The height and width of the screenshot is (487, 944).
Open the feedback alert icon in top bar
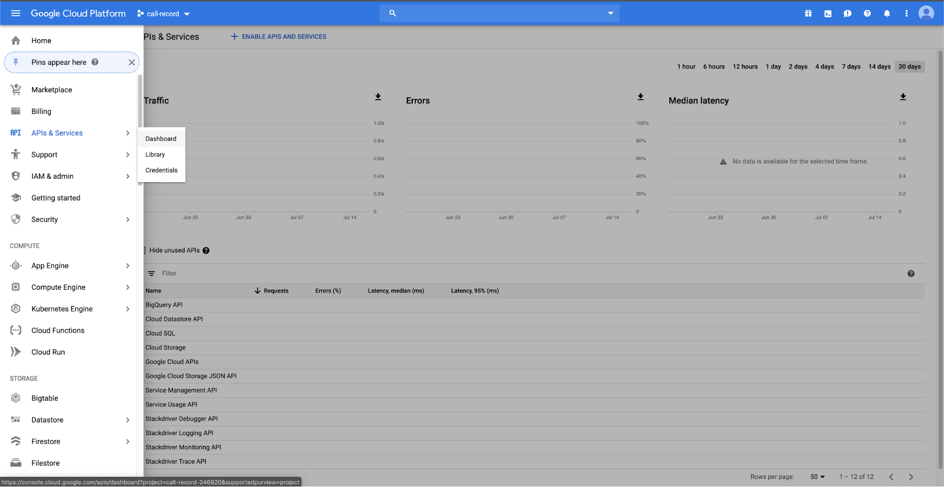[x=848, y=14]
